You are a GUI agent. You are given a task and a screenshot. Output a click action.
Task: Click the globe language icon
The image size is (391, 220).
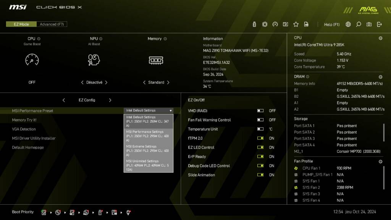pyautogui.click(x=347, y=24)
